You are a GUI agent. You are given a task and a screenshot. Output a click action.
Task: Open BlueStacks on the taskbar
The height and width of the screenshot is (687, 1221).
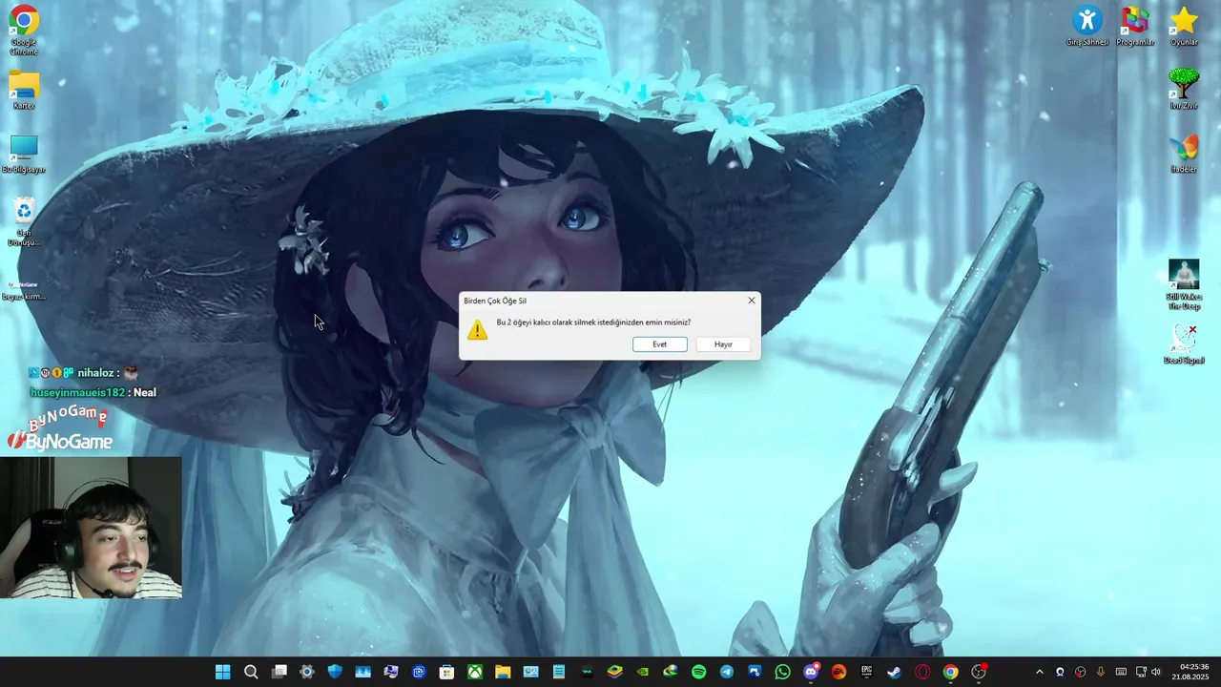(615, 672)
